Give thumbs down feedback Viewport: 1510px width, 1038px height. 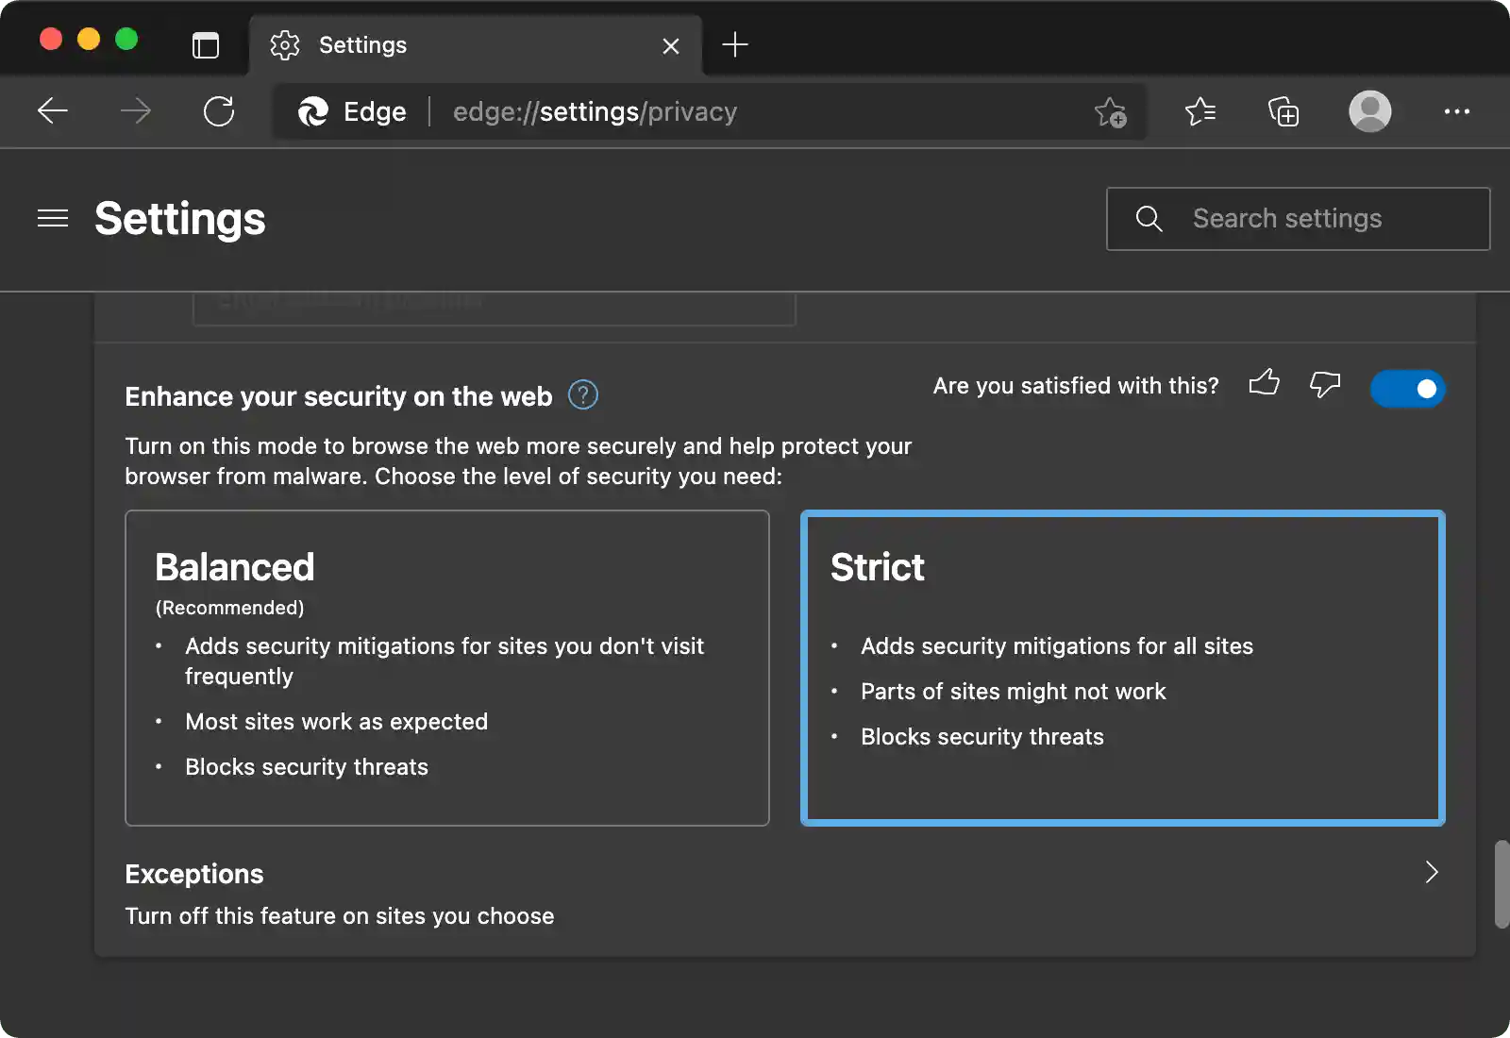tap(1325, 385)
